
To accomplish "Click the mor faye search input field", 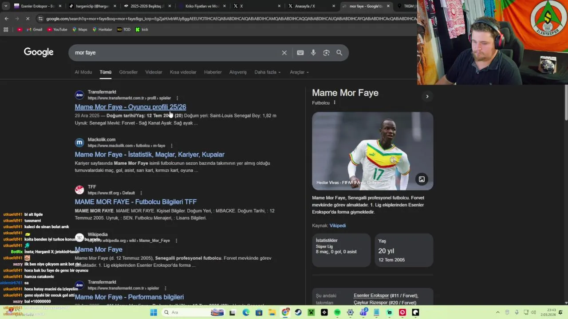I will pos(177,53).
